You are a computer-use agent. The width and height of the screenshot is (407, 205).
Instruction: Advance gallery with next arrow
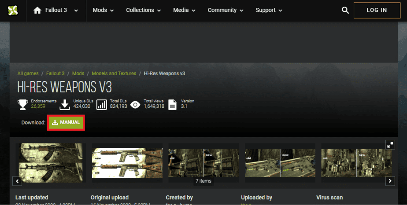(x=390, y=181)
